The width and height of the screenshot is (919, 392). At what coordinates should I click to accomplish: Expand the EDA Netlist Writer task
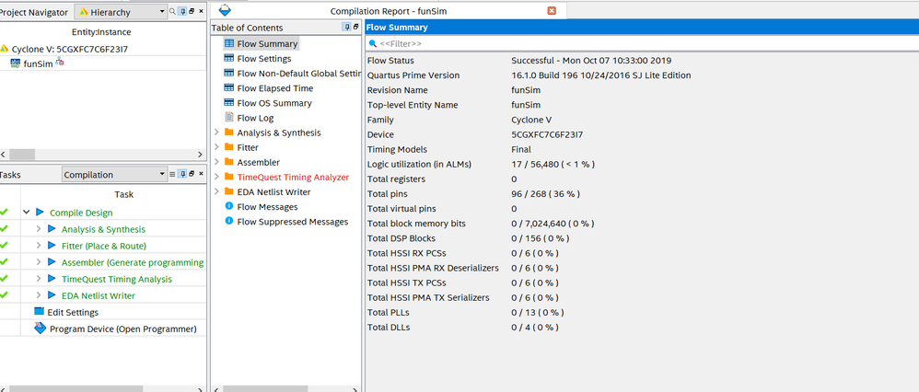click(x=39, y=295)
